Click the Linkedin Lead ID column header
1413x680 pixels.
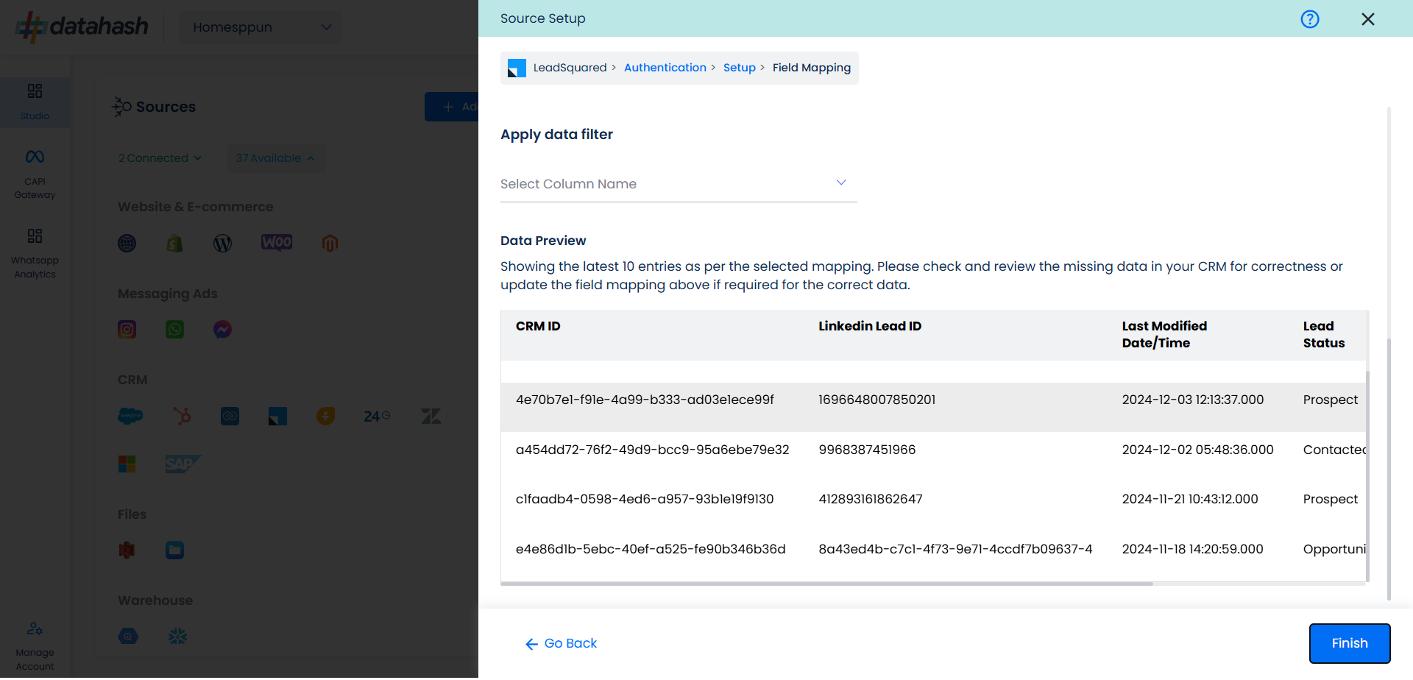[x=870, y=326]
